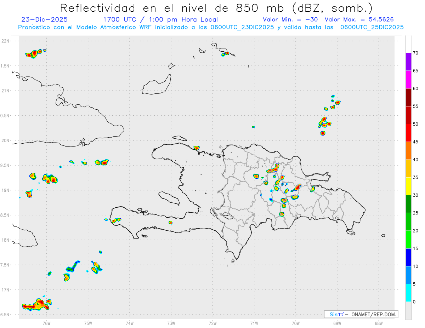The height and width of the screenshot is (328, 425).
Task: Click the Lake Enriquillo outline near Haiti border
Action: click(227, 215)
